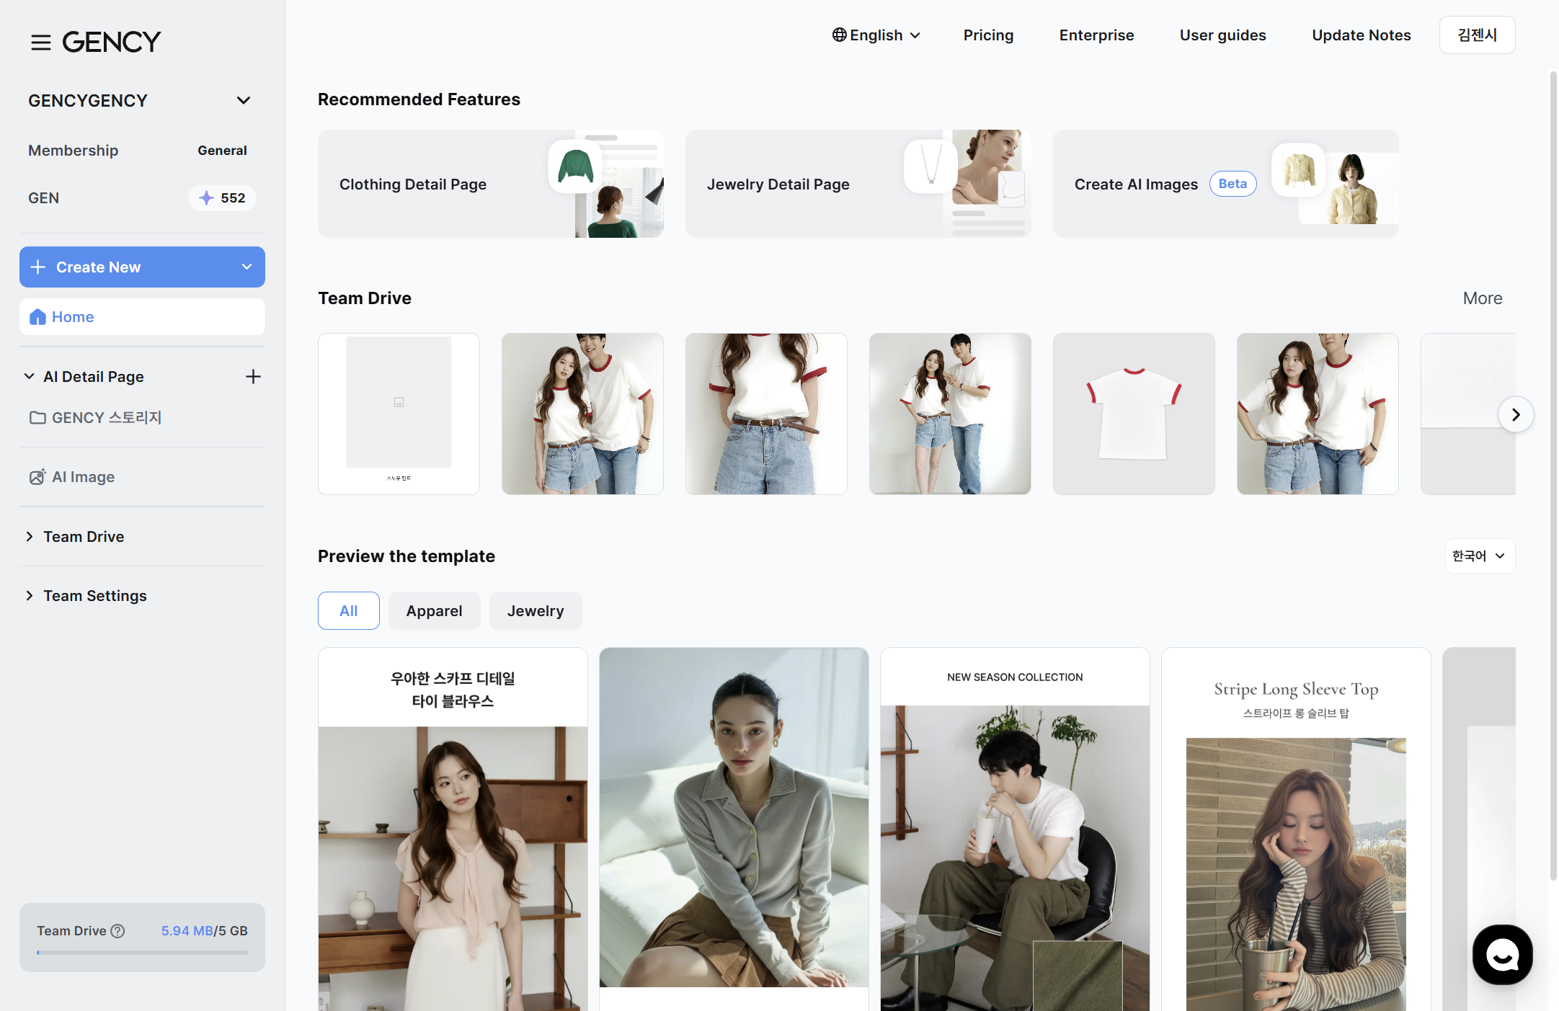The height and width of the screenshot is (1011, 1559).
Task: Select the Jewelry template filter
Action: pyautogui.click(x=536, y=611)
